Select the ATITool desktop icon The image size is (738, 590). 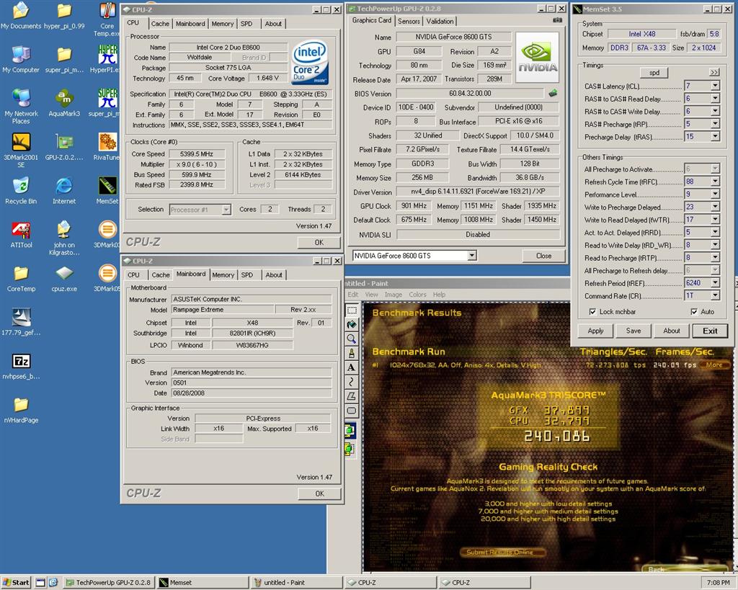coord(21,234)
